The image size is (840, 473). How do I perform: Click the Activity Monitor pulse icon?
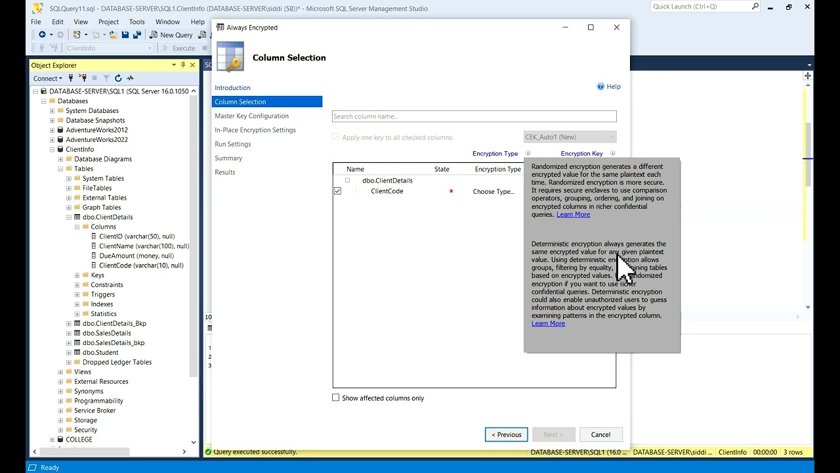(130, 78)
